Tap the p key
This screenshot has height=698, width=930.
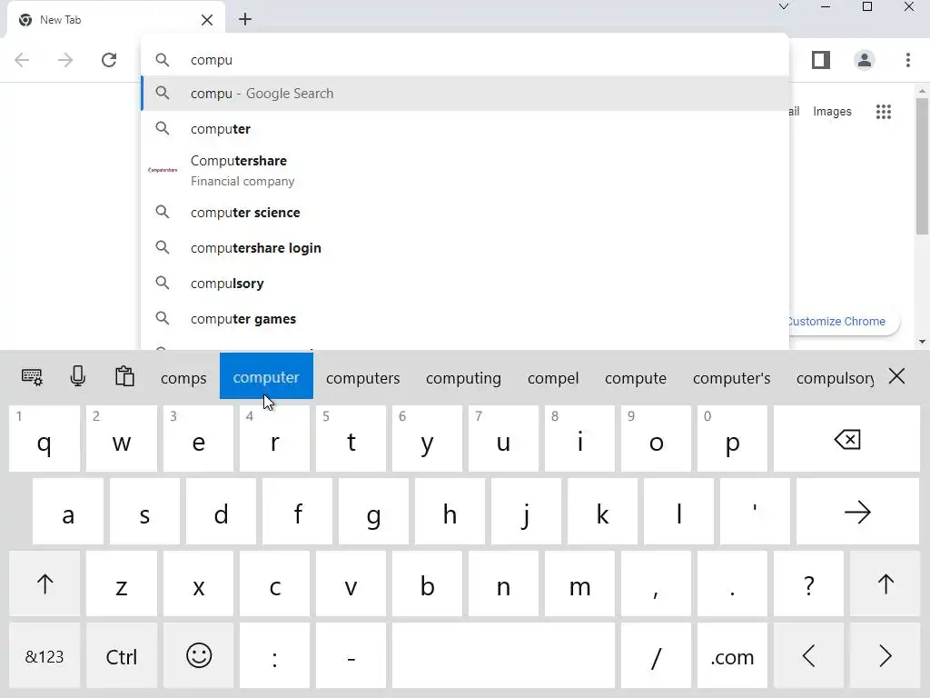[733, 439]
